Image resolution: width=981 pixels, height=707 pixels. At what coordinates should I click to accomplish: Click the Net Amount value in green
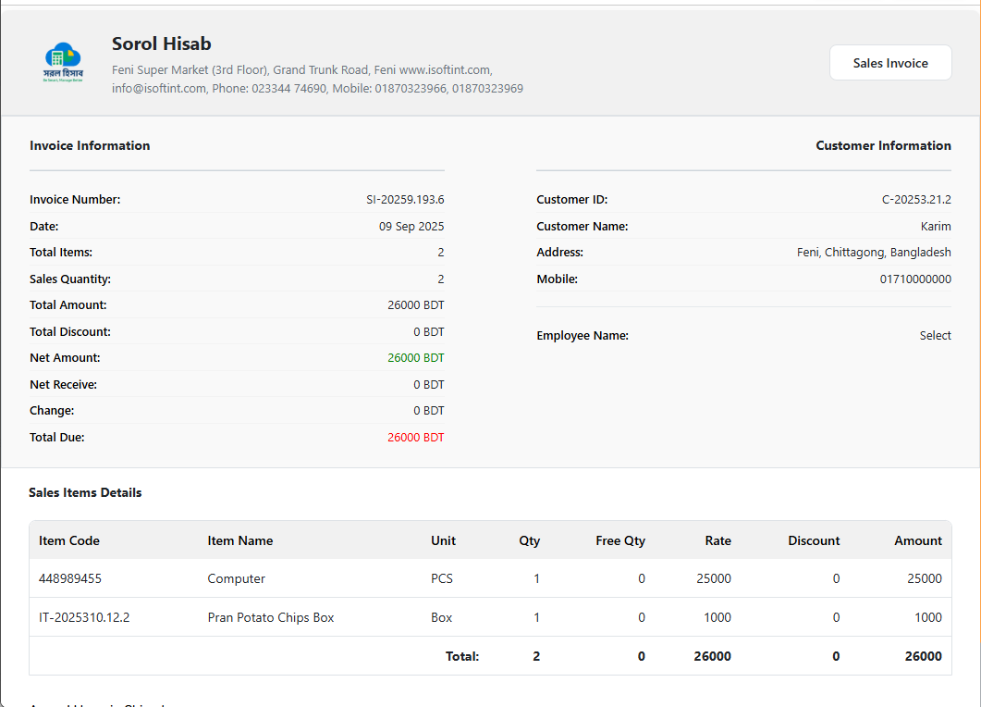415,357
